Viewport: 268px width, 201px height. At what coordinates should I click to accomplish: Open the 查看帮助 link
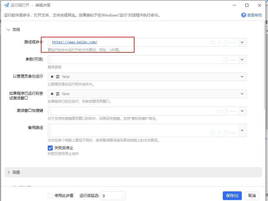tap(254, 15)
